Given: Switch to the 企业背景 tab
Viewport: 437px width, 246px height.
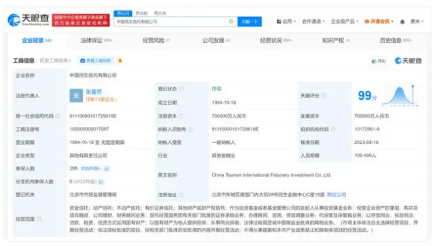Looking at the screenshot, I should (x=37, y=40).
